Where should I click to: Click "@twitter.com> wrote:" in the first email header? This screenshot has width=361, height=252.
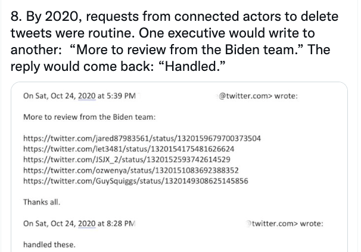(257, 96)
